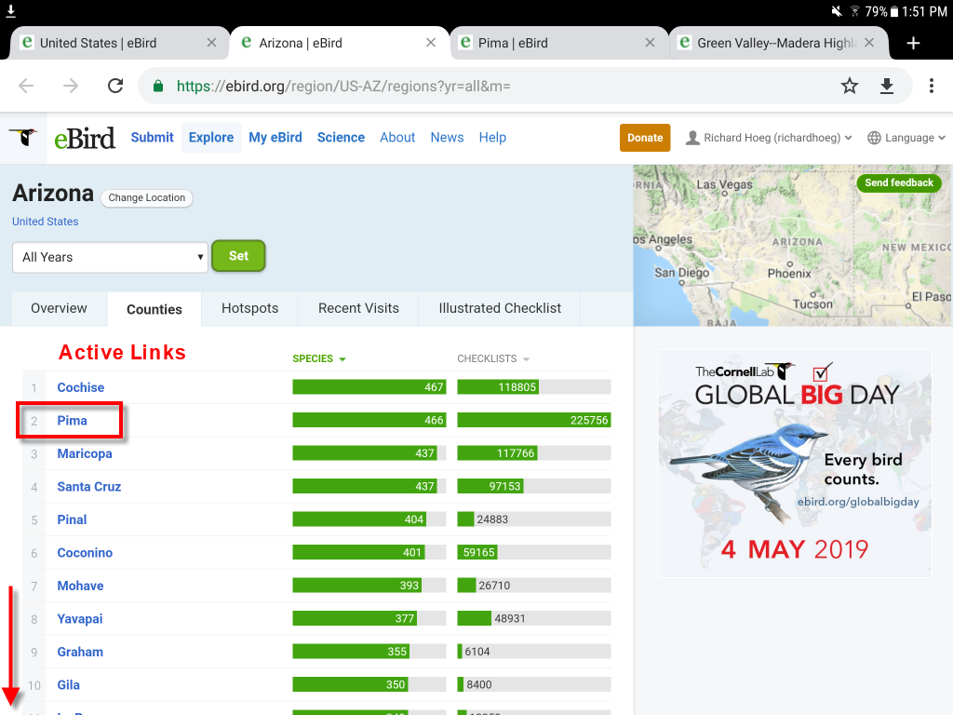
Task: Click the Arizona region map
Action: point(793,245)
